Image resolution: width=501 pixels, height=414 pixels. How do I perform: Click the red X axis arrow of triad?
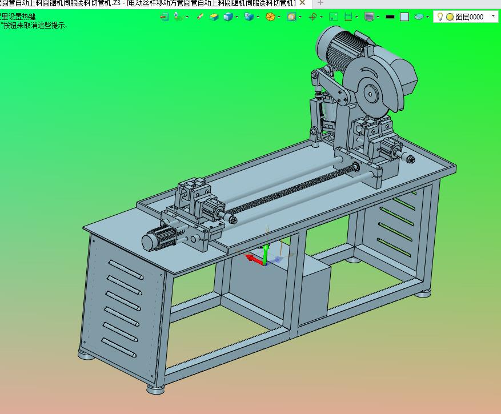tap(254, 259)
